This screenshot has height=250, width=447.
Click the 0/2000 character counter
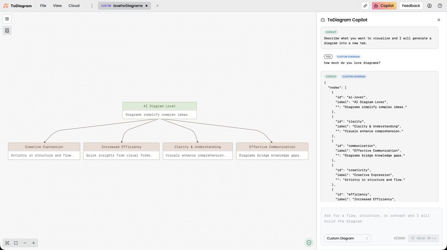click(399, 238)
